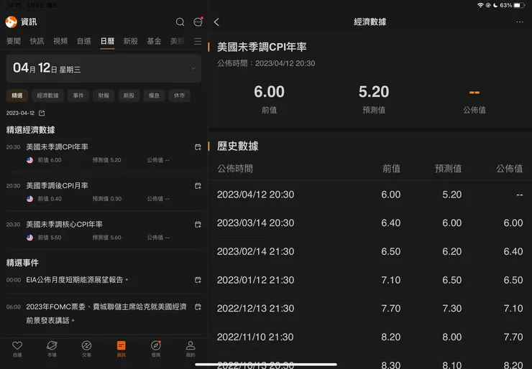The image size is (532, 369).
Task: Switch to the 自選 top tab
Action: tap(84, 42)
